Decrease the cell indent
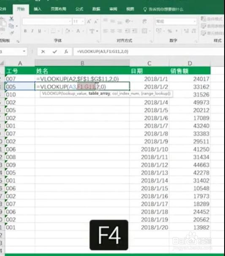The height and width of the screenshot is (256, 225). 127,31
